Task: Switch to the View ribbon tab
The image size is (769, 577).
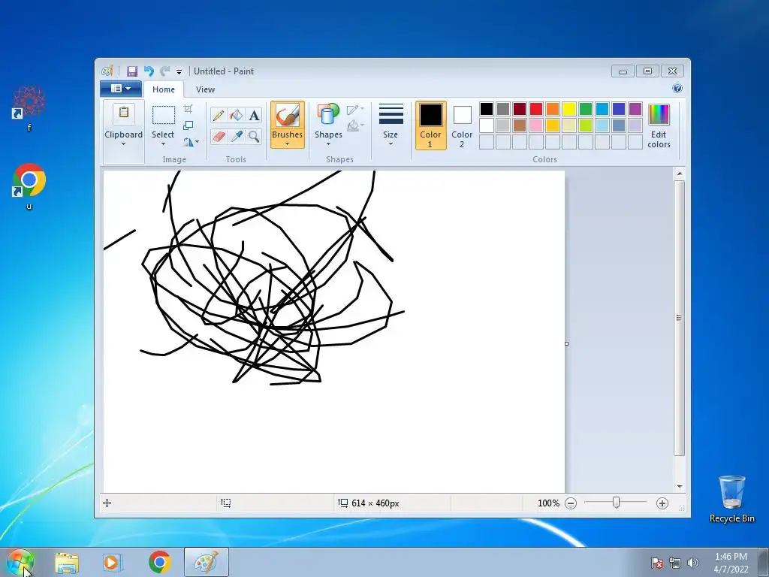Action: pos(205,89)
